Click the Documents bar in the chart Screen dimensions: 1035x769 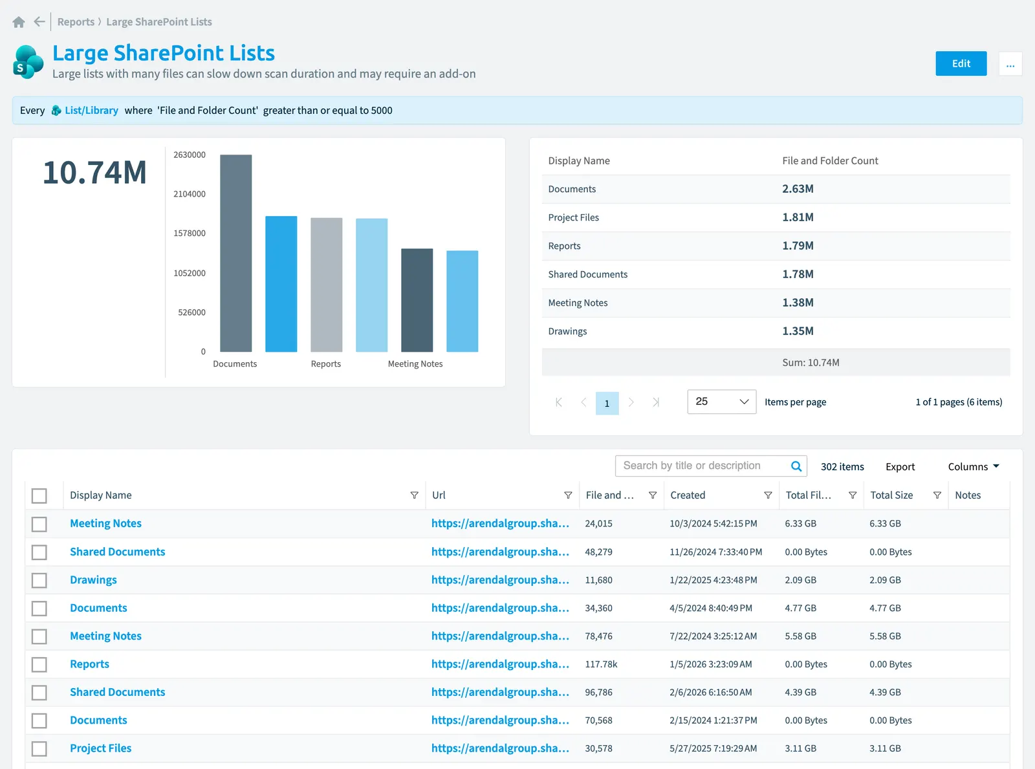(x=235, y=253)
